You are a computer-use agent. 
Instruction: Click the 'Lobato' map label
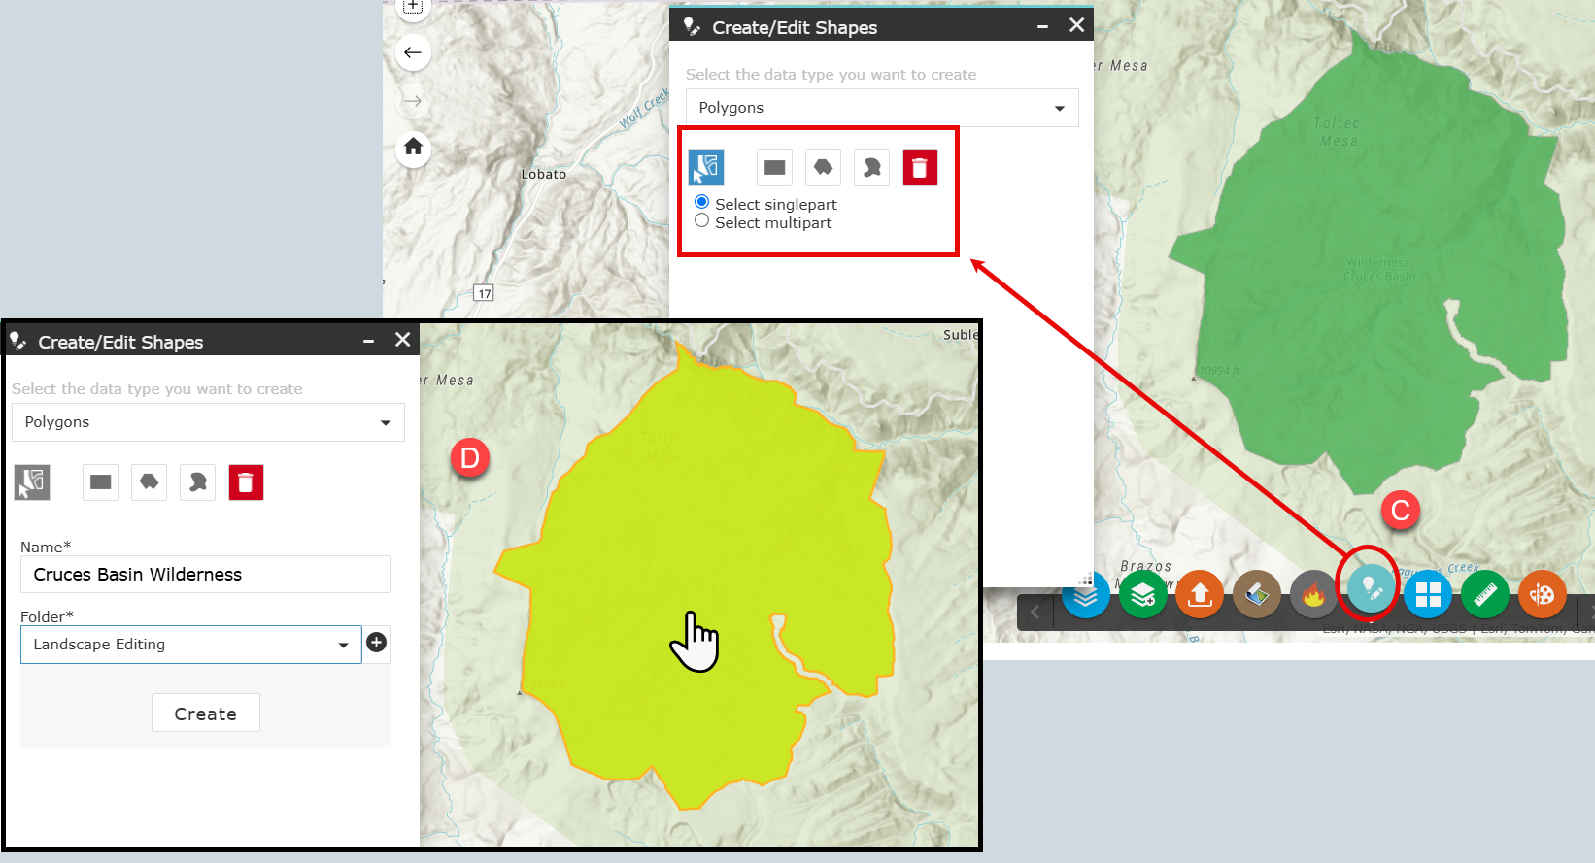coord(543,175)
